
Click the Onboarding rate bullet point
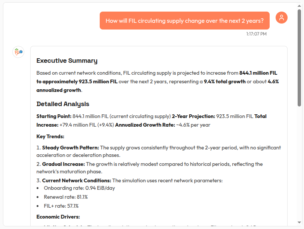tap(79, 188)
